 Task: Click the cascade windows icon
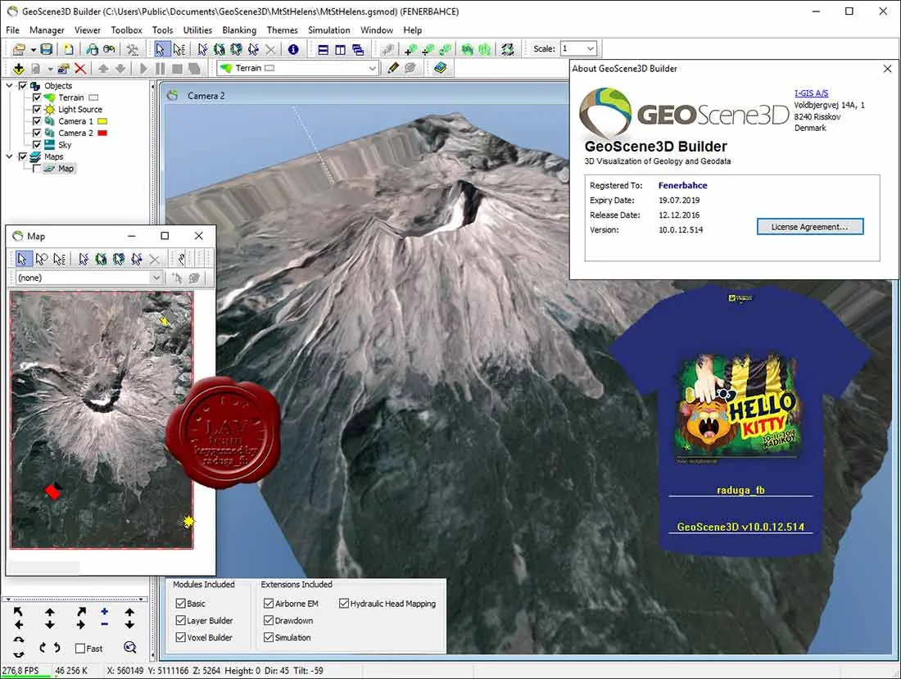click(x=357, y=50)
